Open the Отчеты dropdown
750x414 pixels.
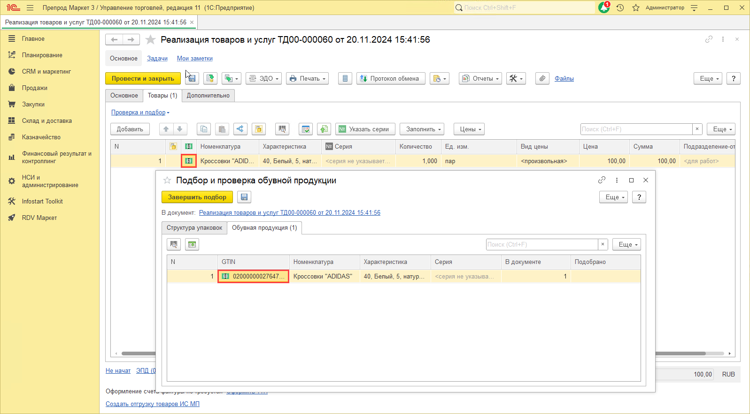481,79
